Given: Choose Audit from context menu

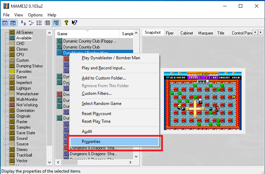Looking at the screenshot, I should pos(114,131).
